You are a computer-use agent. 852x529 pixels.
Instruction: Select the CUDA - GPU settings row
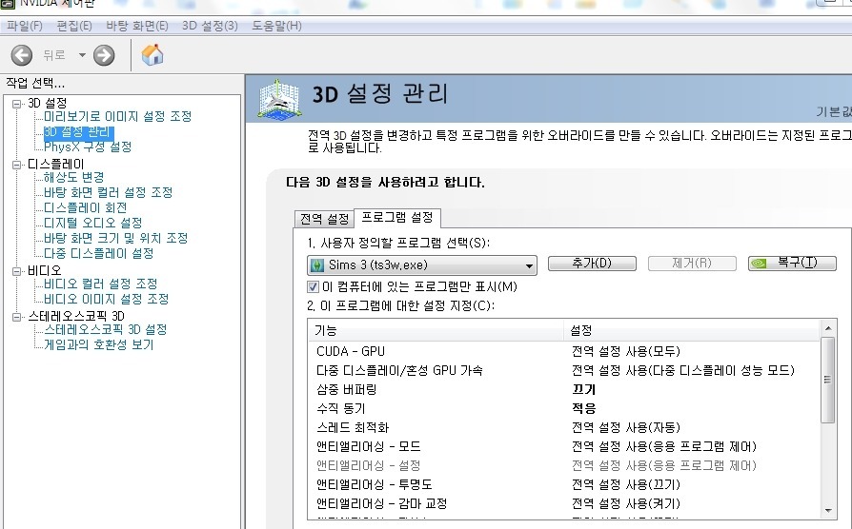click(564, 352)
